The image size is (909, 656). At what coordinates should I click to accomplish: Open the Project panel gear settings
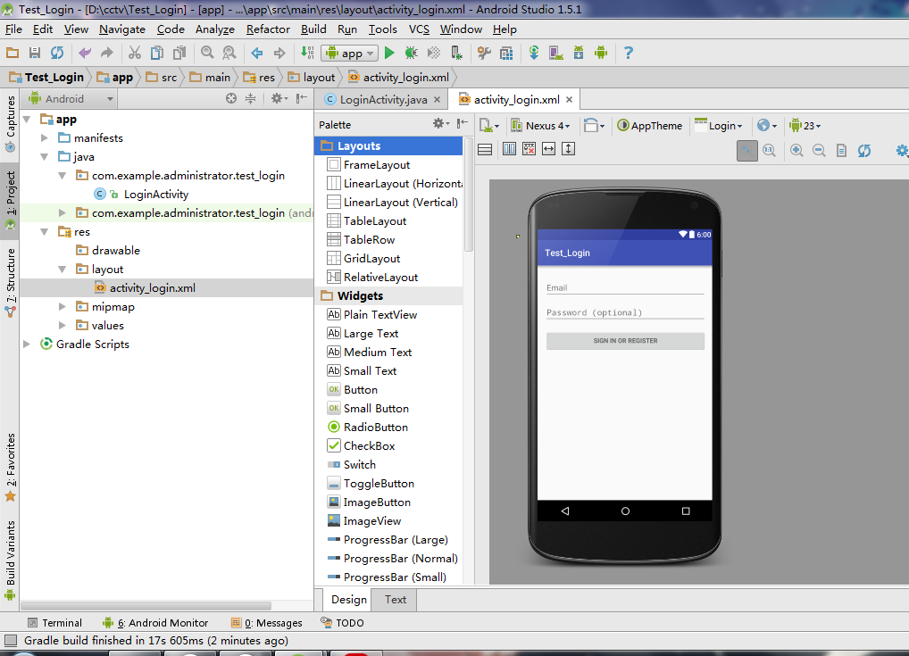[x=278, y=98]
